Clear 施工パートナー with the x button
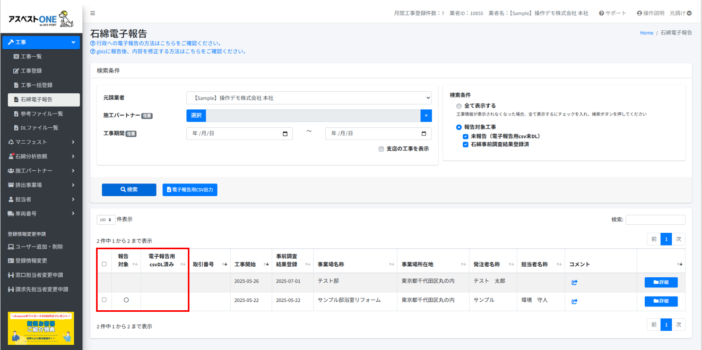702x350 pixels. pos(426,116)
